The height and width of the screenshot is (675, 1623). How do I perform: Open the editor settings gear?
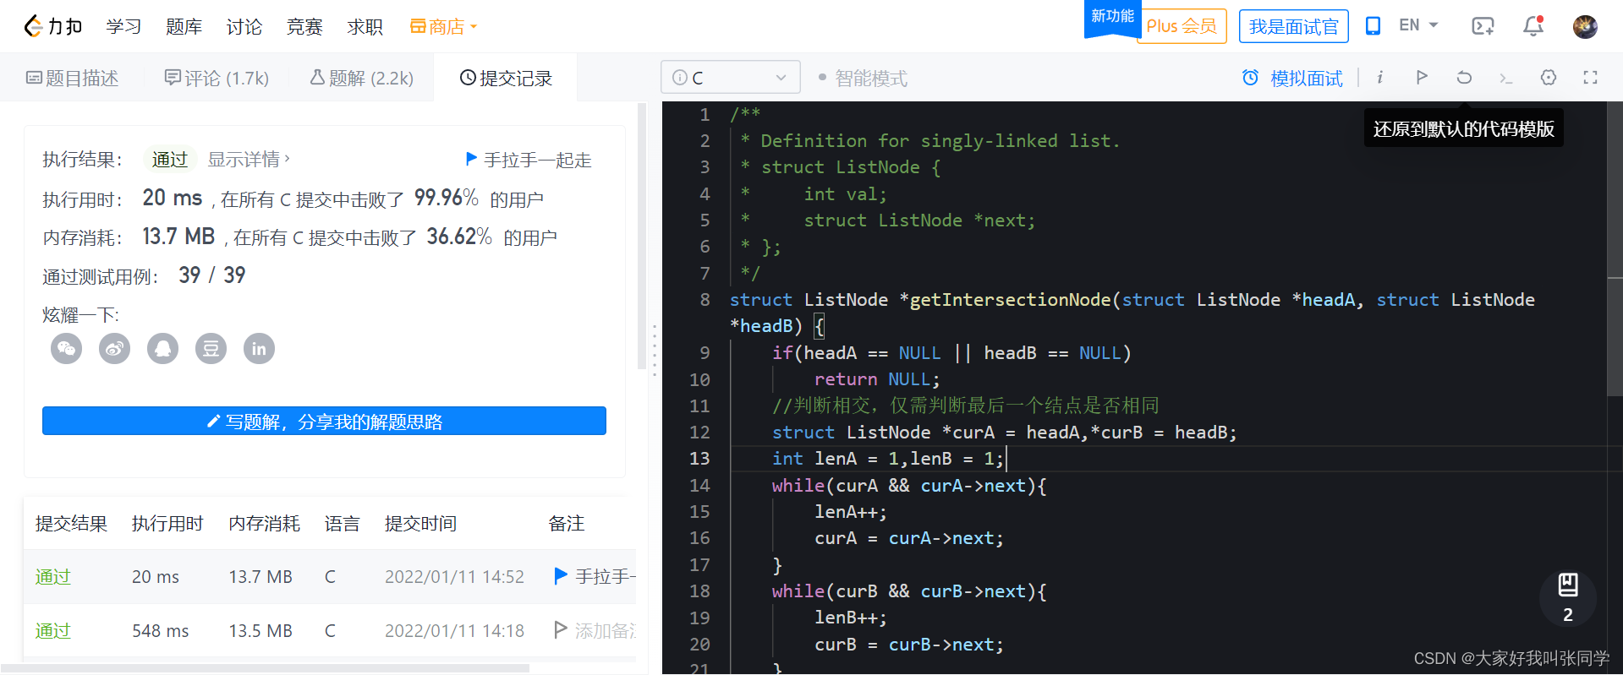(x=1549, y=77)
